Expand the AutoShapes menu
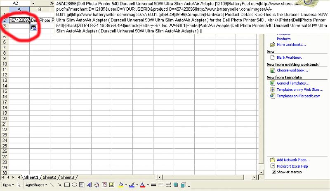The image size is (330, 191). (x=36, y=185)
